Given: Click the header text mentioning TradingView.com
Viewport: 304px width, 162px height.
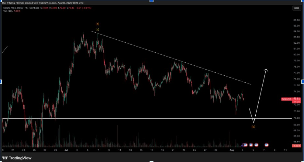Looking at the screenshot, I should [x=43, y=3].
